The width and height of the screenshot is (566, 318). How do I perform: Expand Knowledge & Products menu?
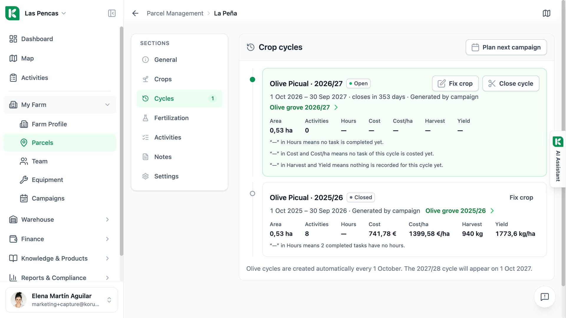pyautogui.click(x=60, y=259)
